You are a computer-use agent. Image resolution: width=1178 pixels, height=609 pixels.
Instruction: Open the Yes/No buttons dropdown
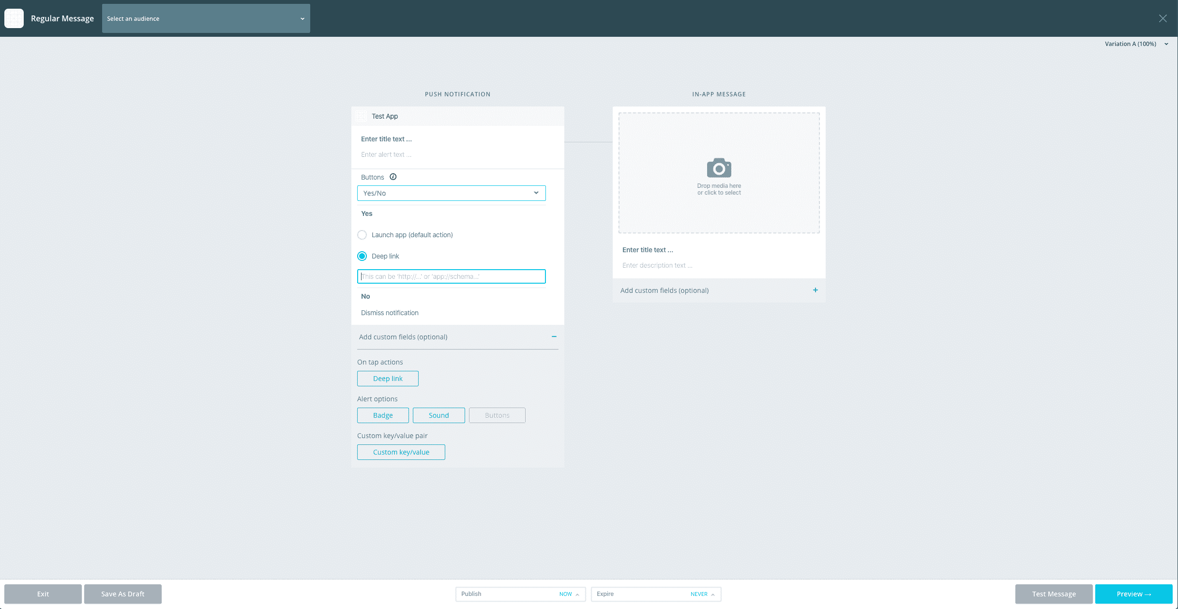click(x=451, y=193)
